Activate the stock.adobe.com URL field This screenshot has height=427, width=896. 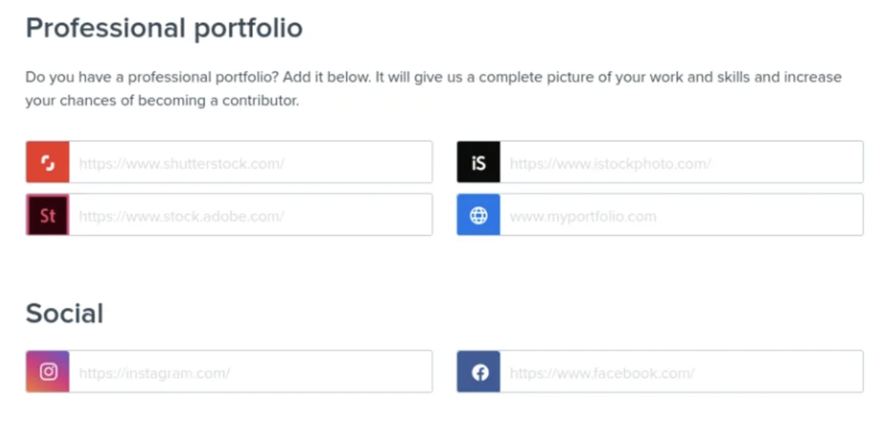250,215
